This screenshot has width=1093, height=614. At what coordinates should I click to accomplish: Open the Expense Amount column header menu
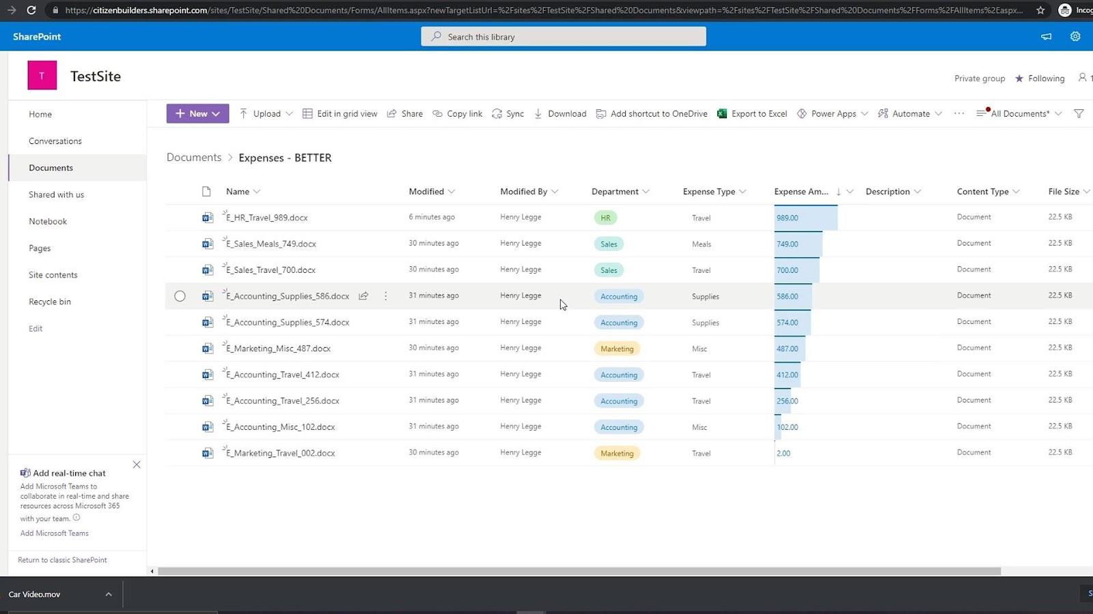(x=814, y=192)
